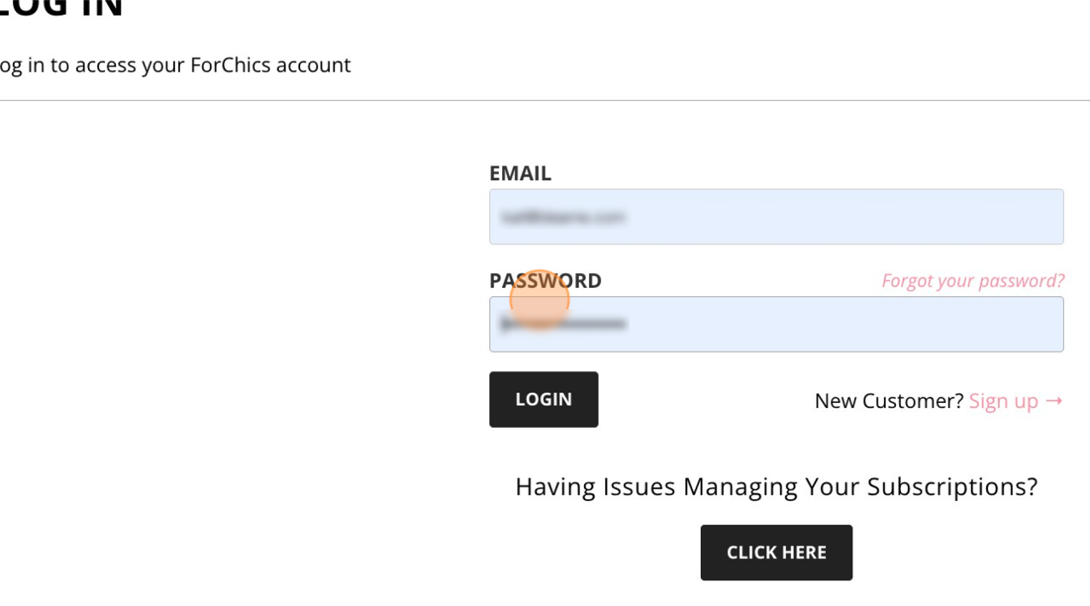Click the word "ForChics" in the subtitle
Screen dimensions: 1090x606
pos(230,65)
